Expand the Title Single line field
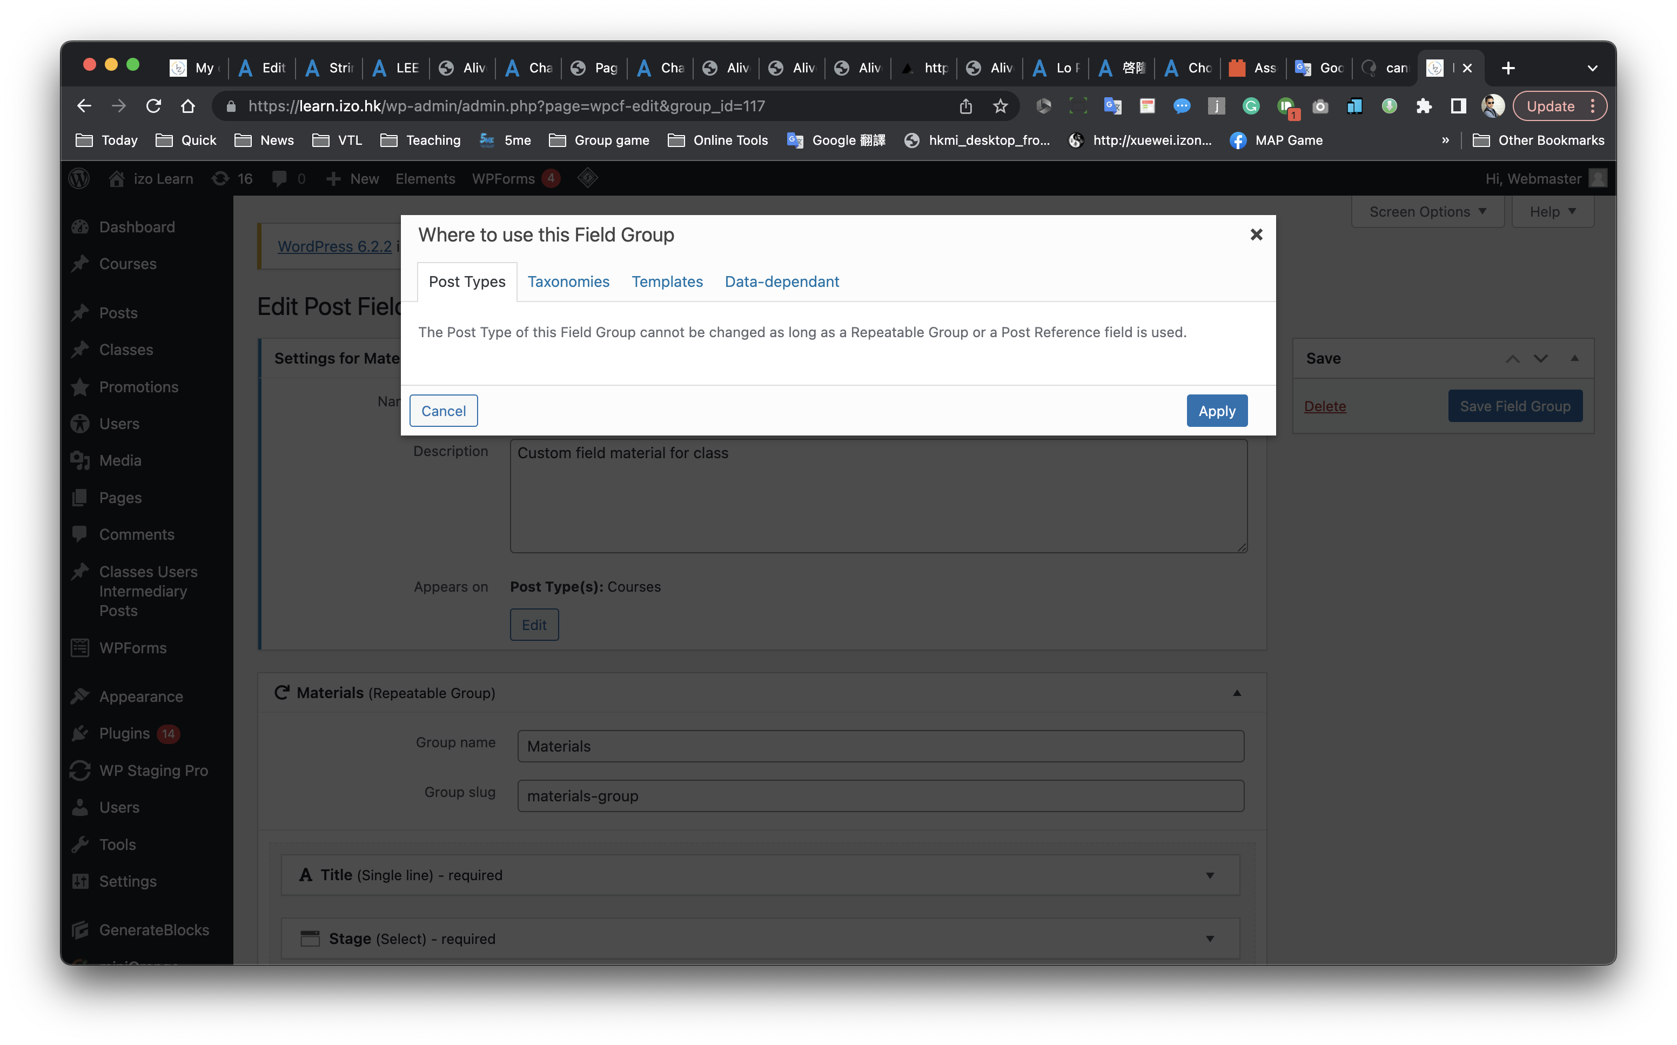1677x1045 pixels. click(1210, 875)
